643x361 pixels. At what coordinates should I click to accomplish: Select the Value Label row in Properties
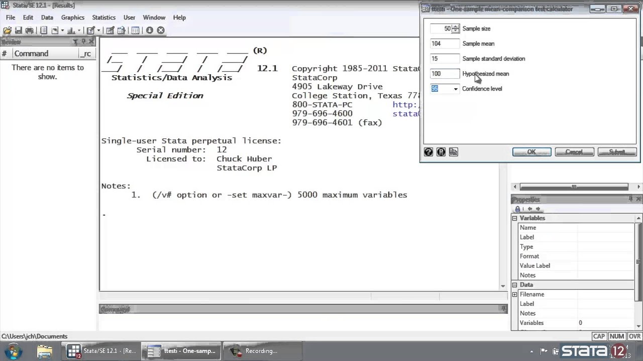576,266
